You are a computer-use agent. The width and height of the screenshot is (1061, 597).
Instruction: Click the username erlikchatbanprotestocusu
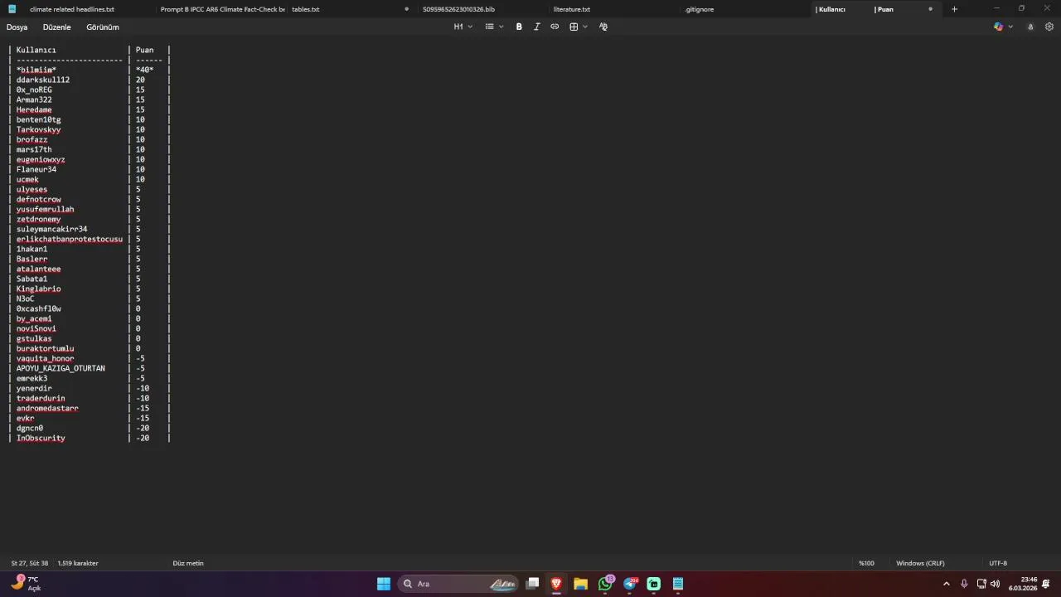click(x=70, y=239)
